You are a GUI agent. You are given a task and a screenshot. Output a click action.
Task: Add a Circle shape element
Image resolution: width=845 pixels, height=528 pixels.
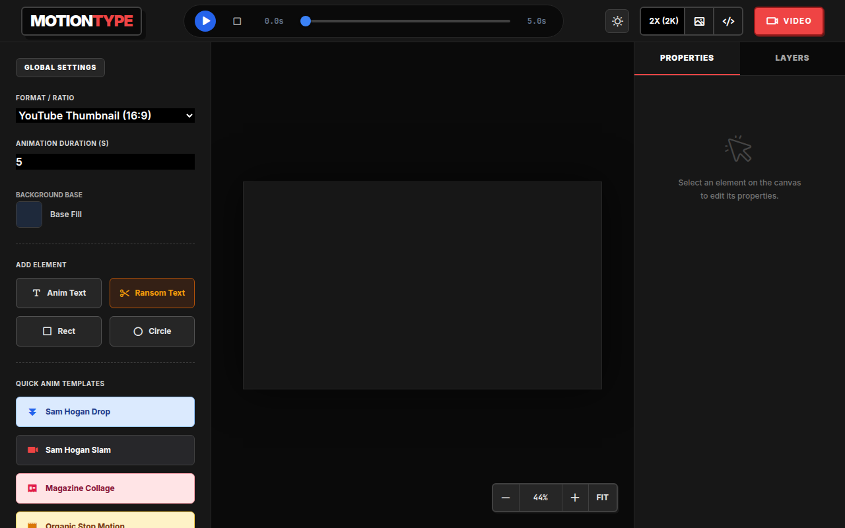(x=152, y=331)
